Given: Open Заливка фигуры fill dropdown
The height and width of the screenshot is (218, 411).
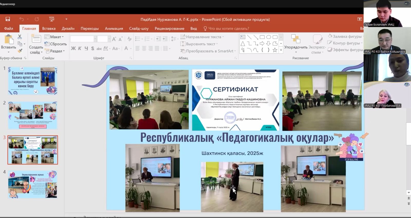Looking at the screenshot, I should (x=345, y=36).
